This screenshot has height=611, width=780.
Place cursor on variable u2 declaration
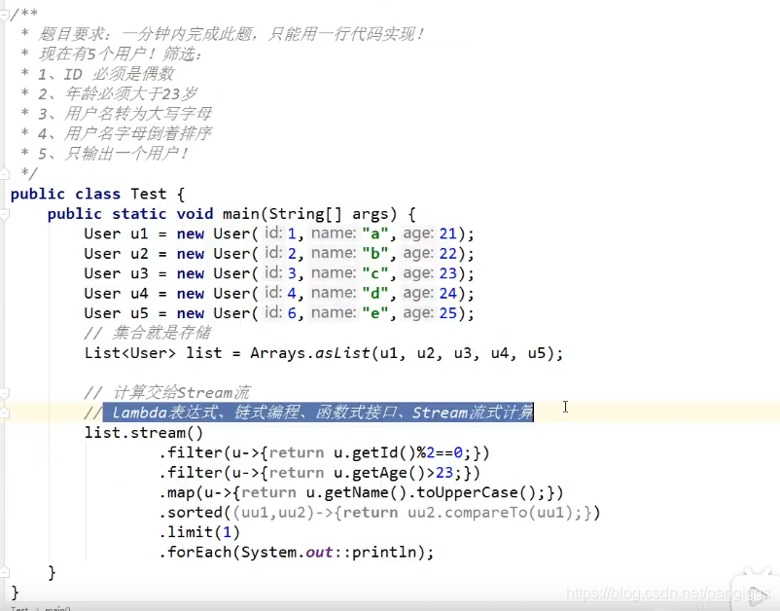(x=139, y=254)
